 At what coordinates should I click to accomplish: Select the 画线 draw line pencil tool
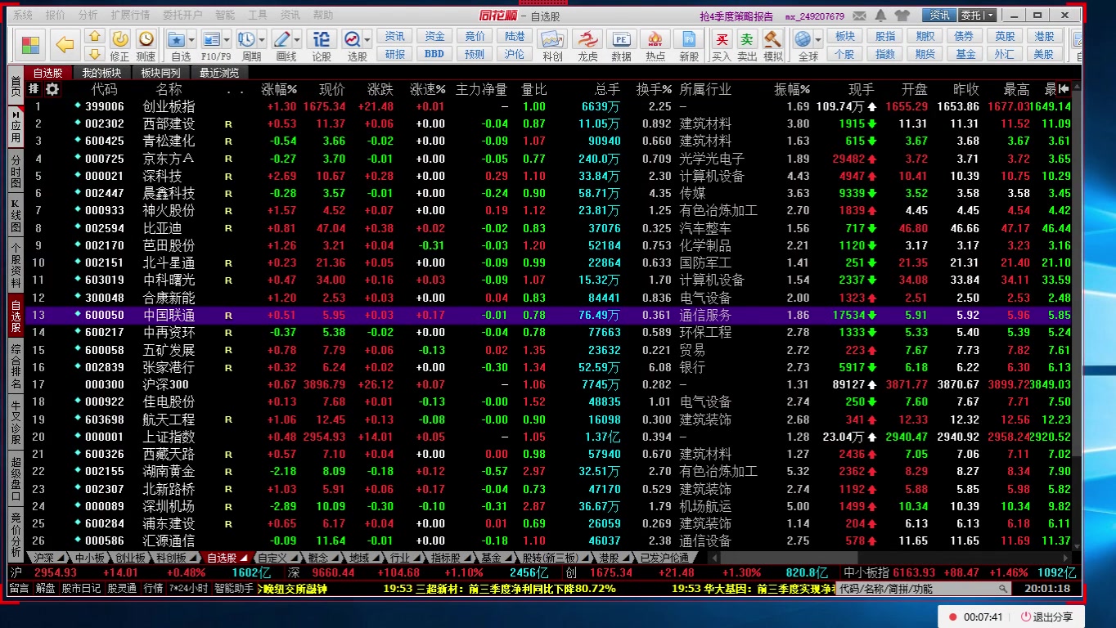point(281,39)
